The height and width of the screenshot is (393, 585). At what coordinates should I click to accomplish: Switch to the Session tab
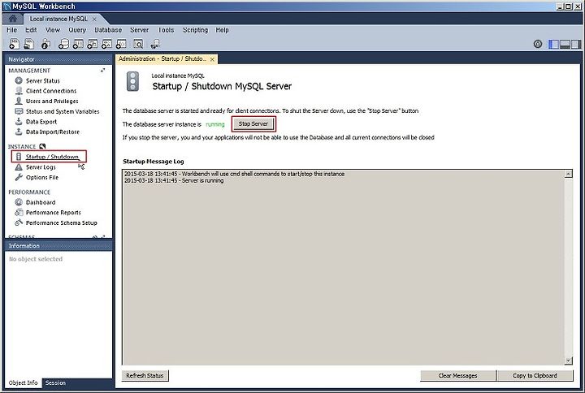click(x=55, y=383)
